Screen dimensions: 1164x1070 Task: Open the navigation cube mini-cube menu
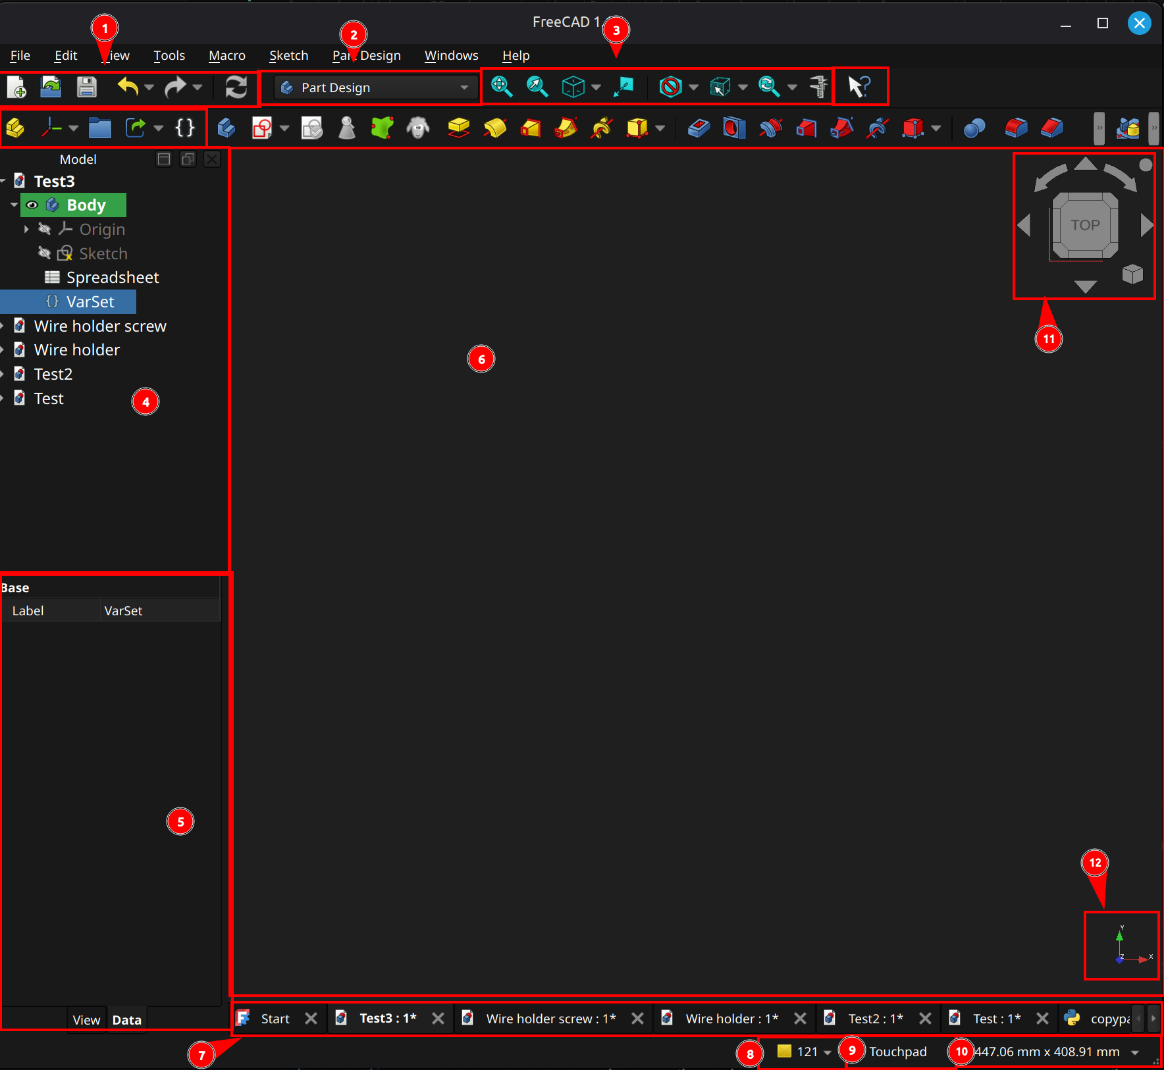(1132, 274)
